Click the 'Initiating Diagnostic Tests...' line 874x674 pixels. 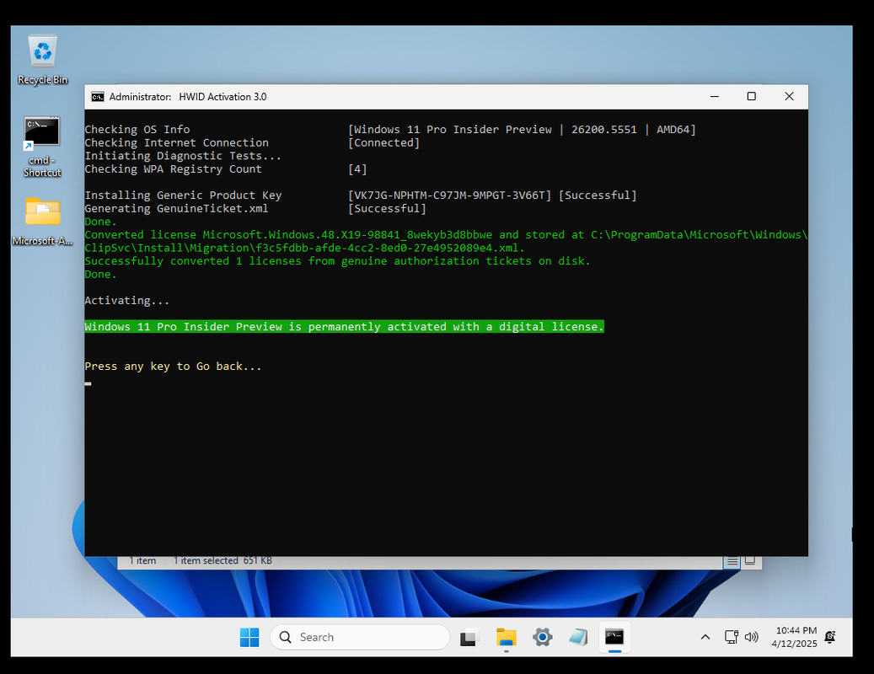pyautogui.click(x=183, y=156)
